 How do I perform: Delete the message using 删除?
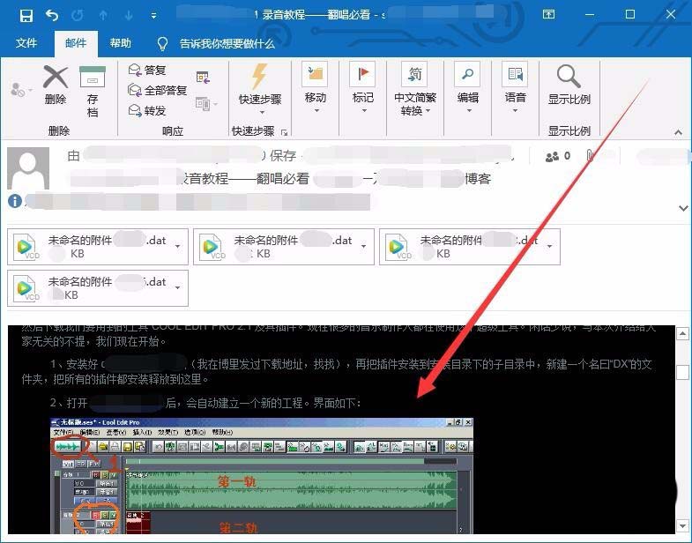pos(56,86)
